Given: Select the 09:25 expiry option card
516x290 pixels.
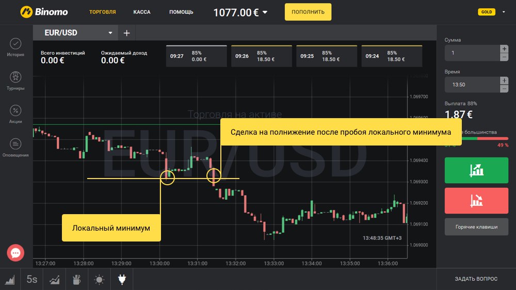Looking at the screenshot, I should (327, 56).
